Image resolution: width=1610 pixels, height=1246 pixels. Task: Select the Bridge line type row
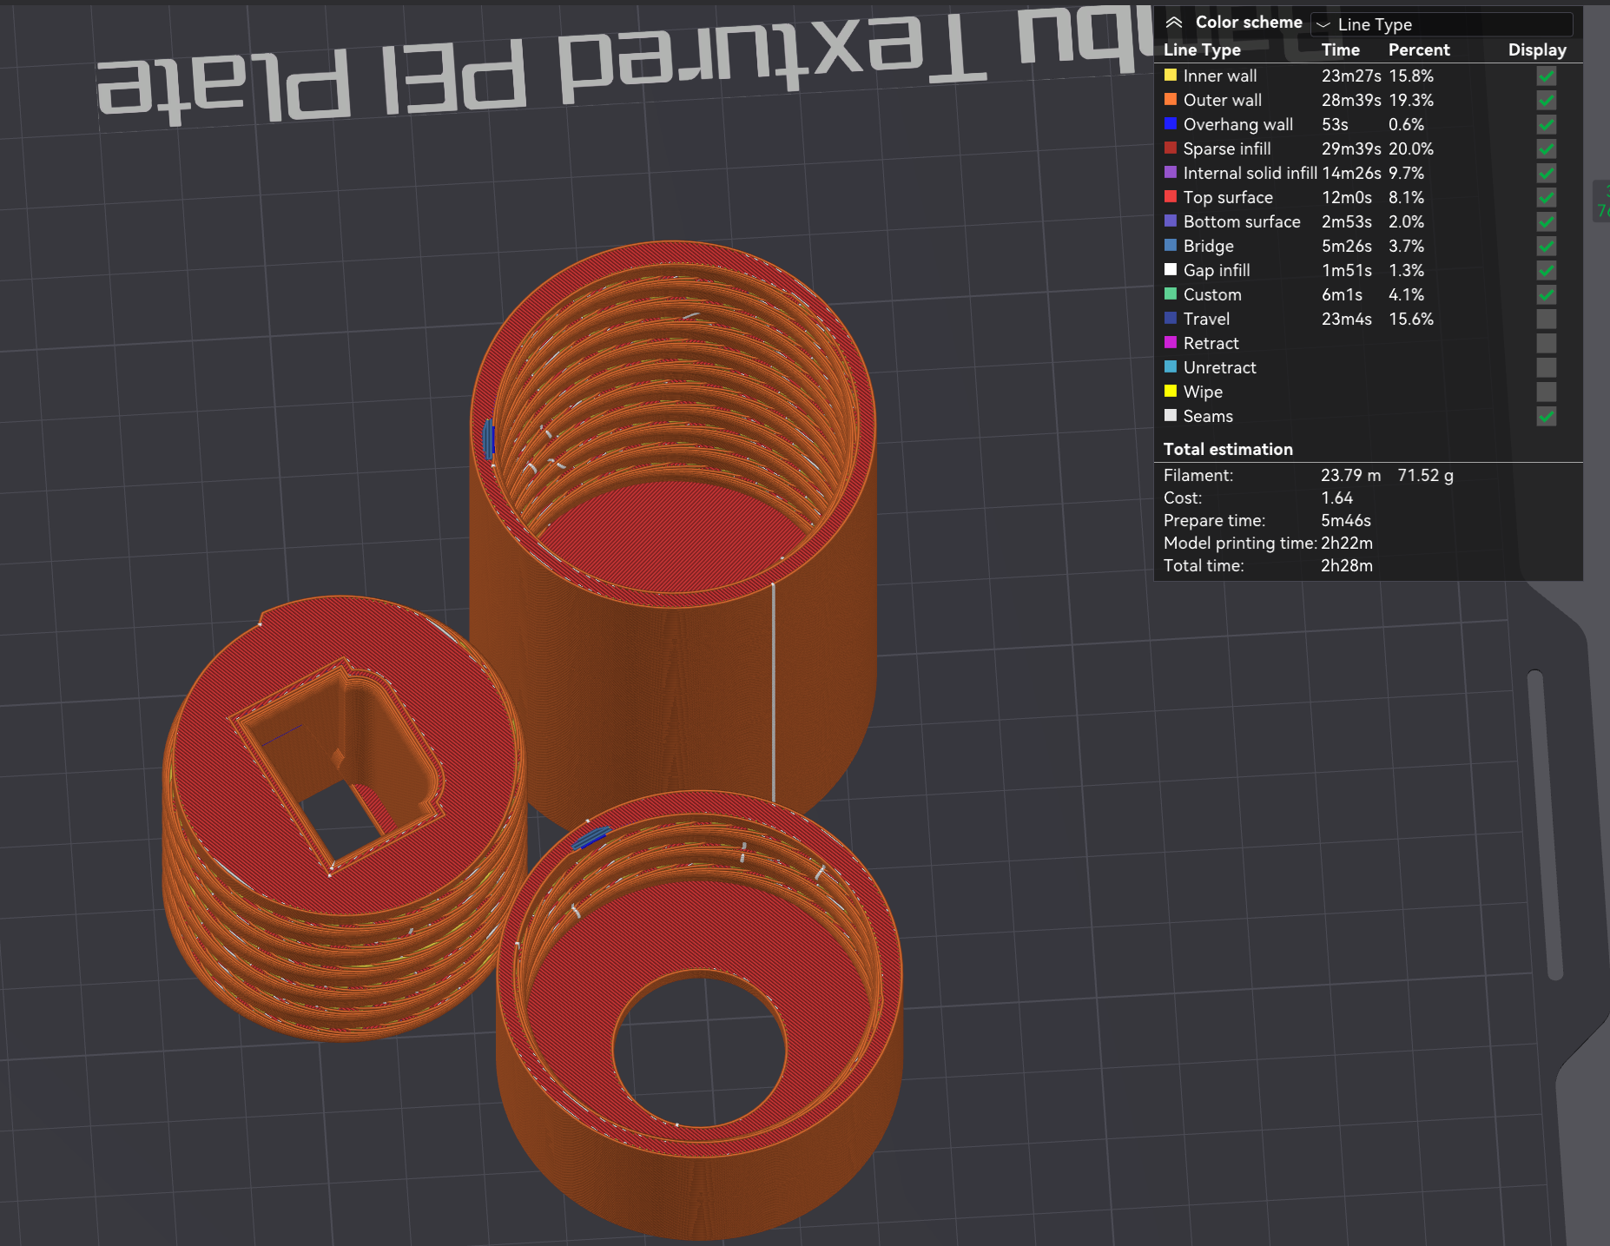click(1368, 247)
